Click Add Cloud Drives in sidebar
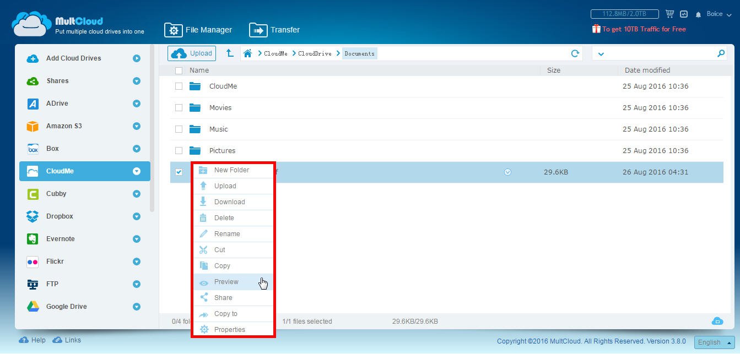The width and height of the screenshot is (740, 354). (73, 58)
